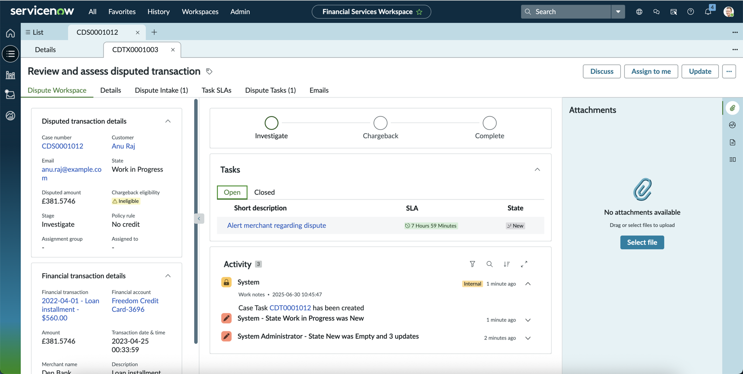This screenshot has height=374, width=743.
Task: Select the List view sidebar icon
Action: pos(10,54)
